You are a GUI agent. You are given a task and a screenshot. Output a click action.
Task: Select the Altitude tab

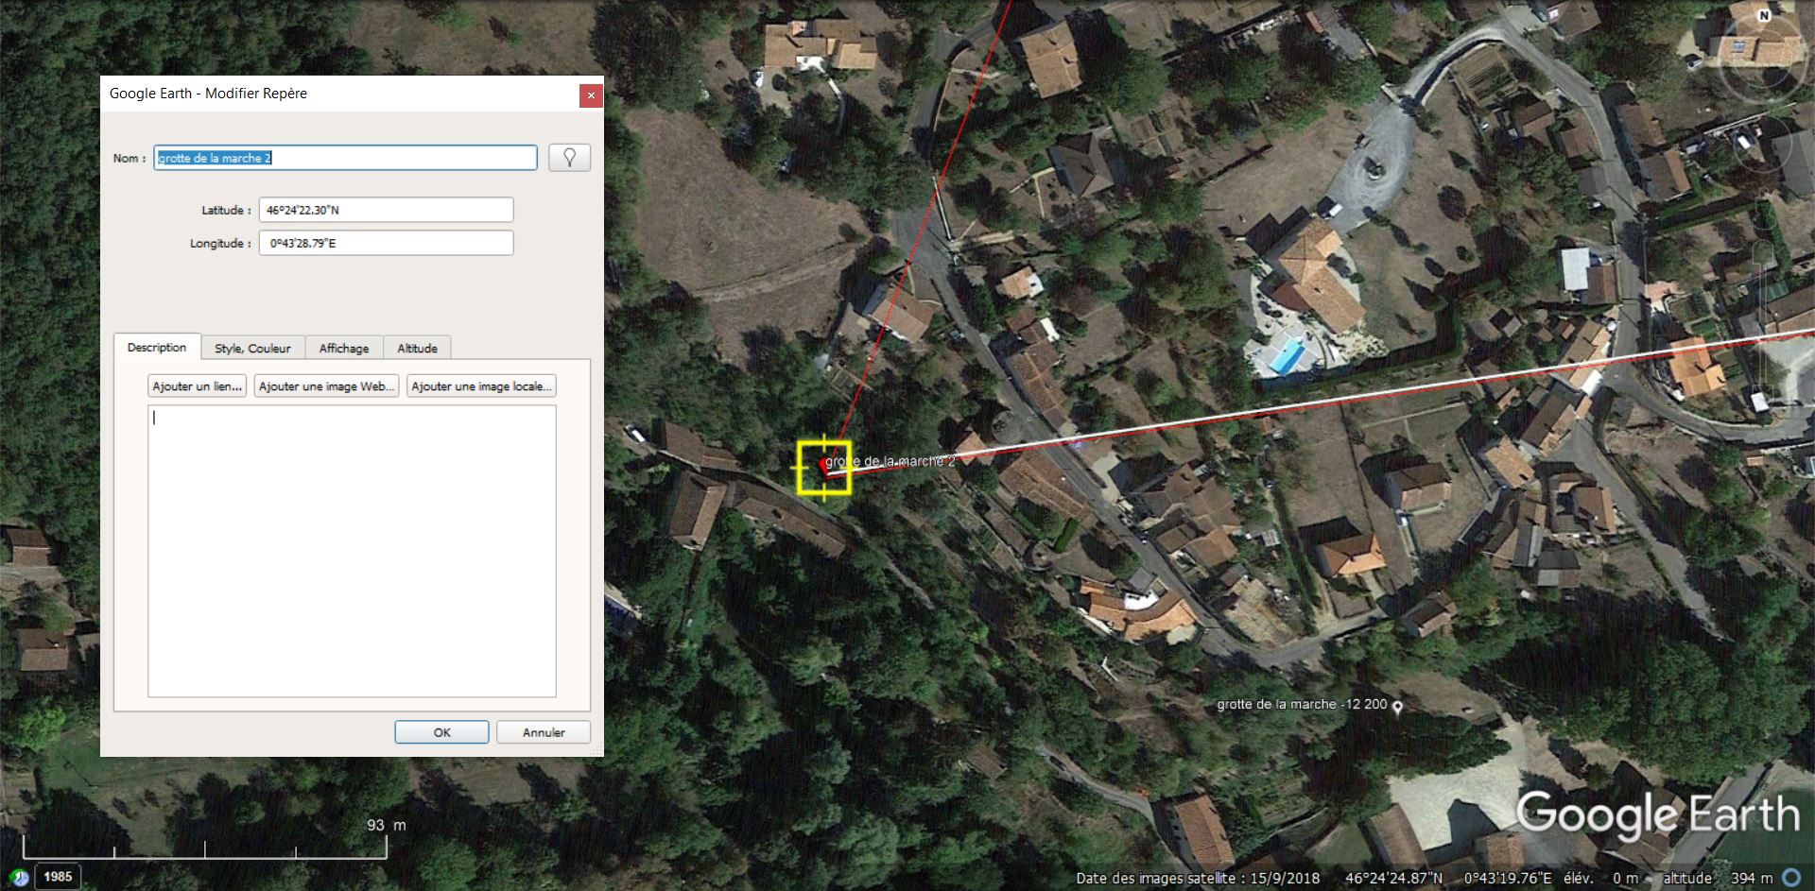click(x=417, y=348)
